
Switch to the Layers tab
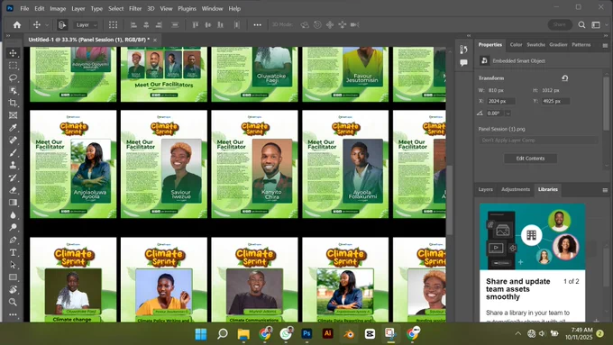486,189
